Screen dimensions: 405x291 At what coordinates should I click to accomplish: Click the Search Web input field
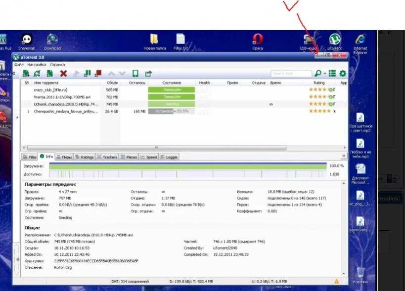coord(291,74)
